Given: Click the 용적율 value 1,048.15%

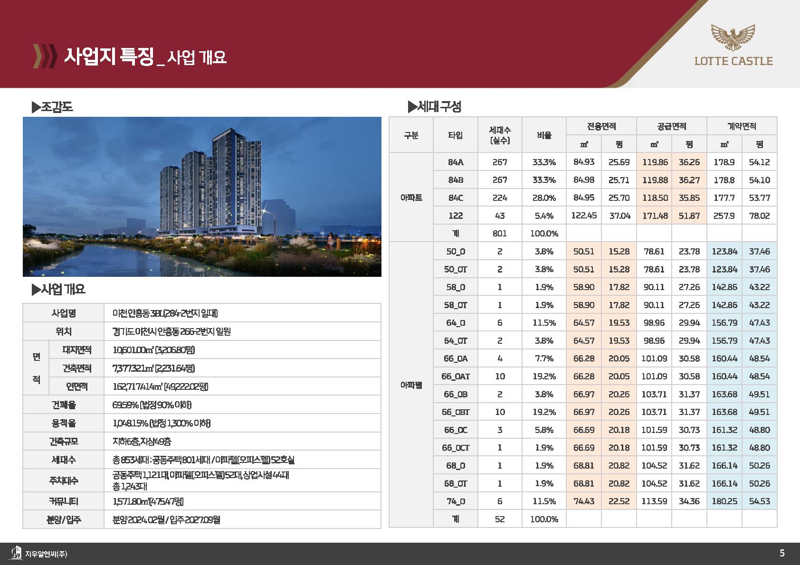Looking at the screenshot, I should point(162,423).
